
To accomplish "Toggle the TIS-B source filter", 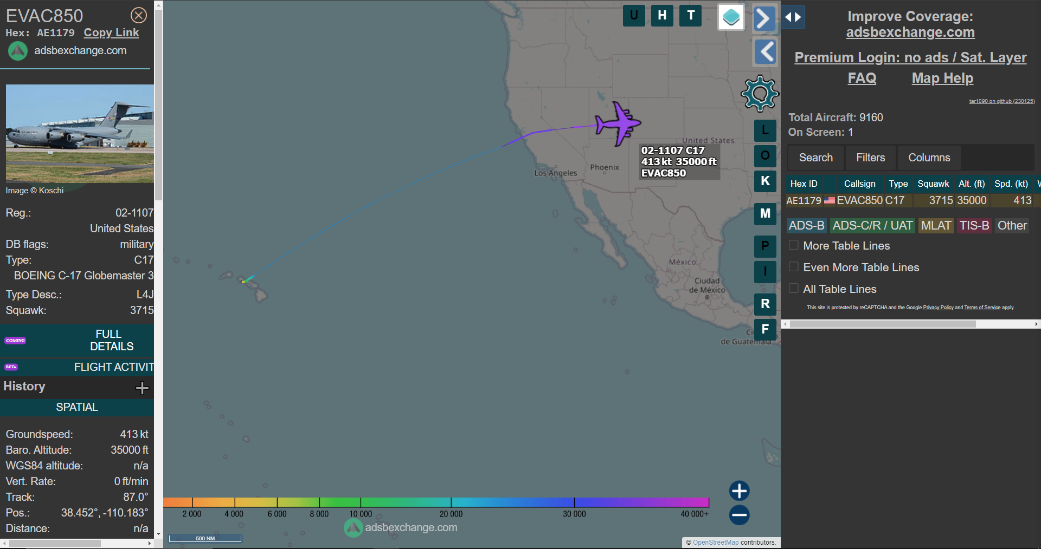I will coord(974,226).
